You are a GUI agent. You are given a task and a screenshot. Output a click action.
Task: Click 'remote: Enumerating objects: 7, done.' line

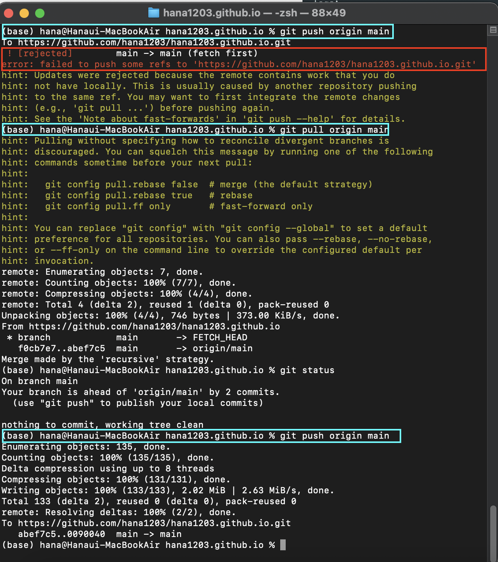click(x=102, y=272)
